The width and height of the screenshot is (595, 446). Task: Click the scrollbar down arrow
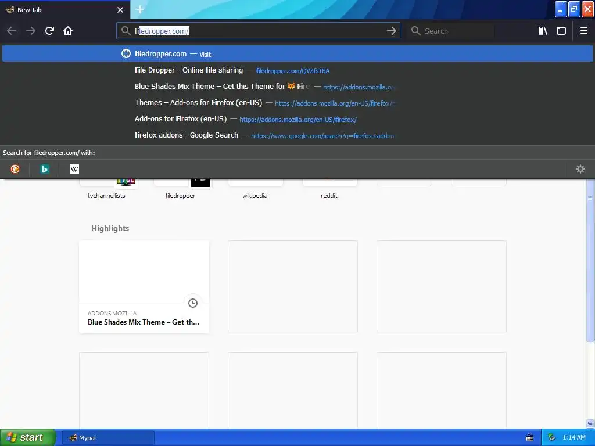pyautogui.click(x=590, y=423)
